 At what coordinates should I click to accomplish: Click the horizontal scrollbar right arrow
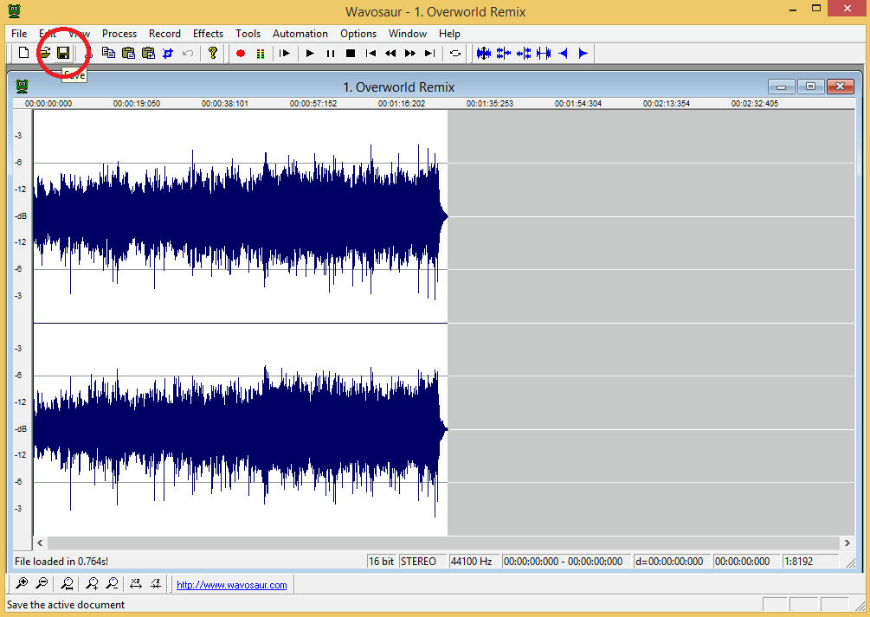847,543
